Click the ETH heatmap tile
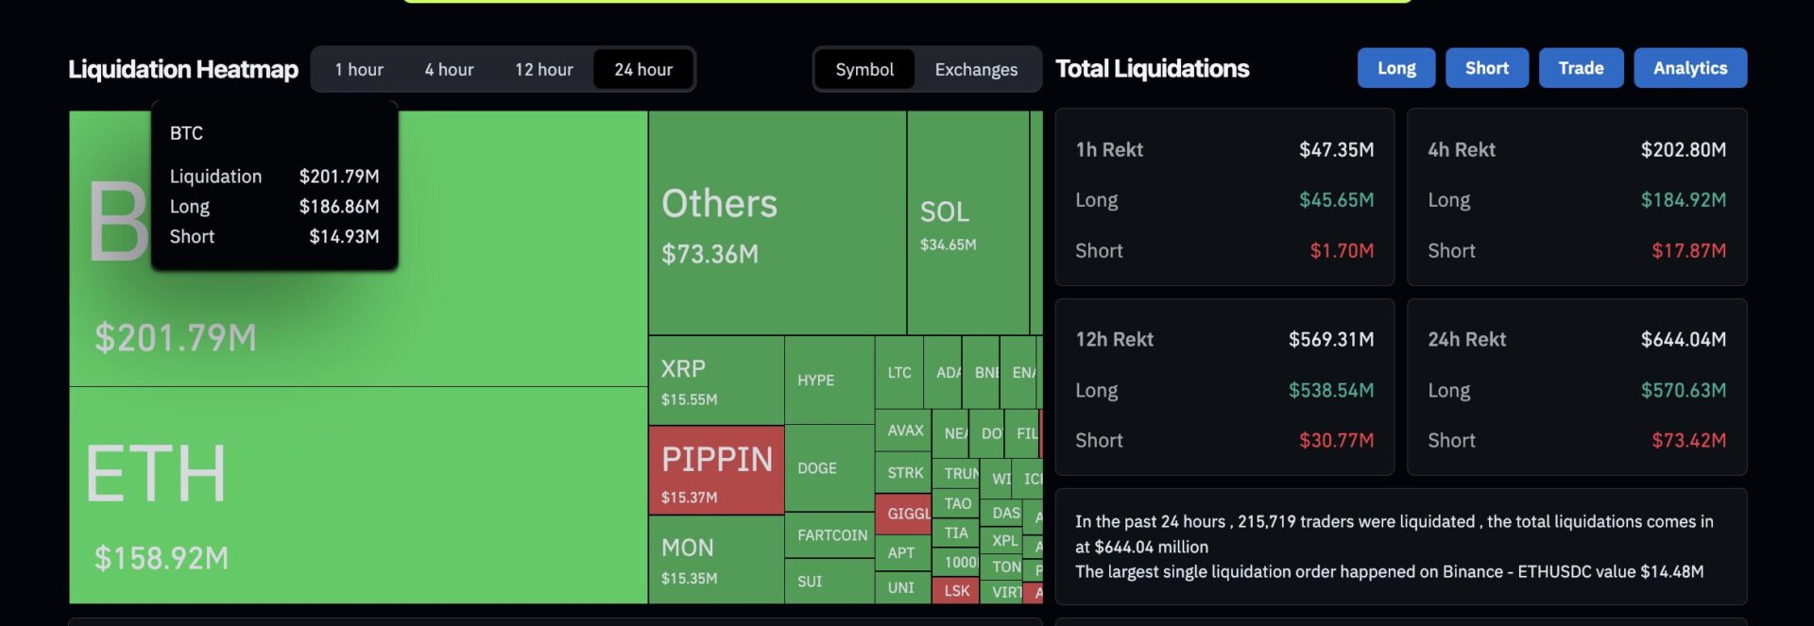 click(359, 496)
